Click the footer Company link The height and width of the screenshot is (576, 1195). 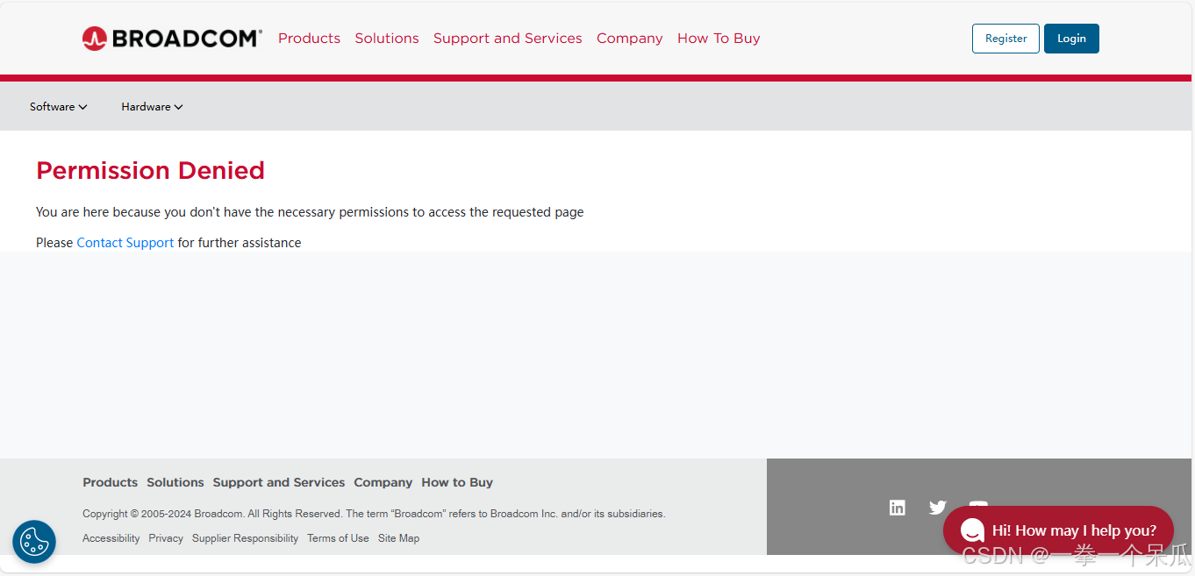383,482
